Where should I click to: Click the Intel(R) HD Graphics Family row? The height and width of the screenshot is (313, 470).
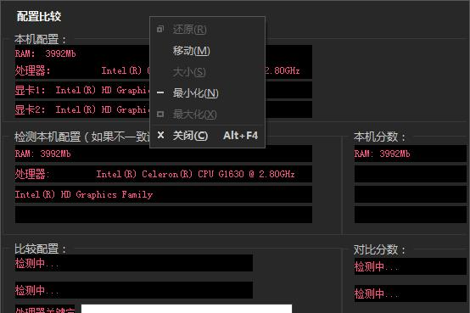(164, 194)
